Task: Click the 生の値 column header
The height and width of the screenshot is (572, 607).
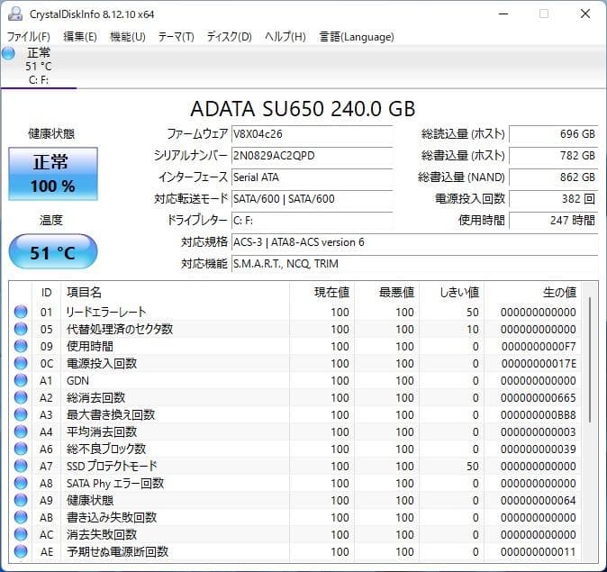Action: (532, 293)
